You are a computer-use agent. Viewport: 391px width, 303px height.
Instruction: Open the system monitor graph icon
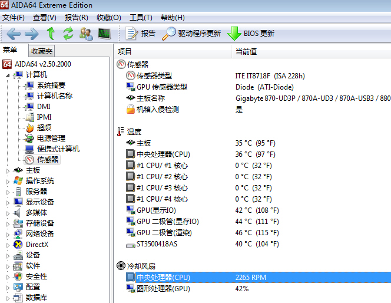(104, 34)
